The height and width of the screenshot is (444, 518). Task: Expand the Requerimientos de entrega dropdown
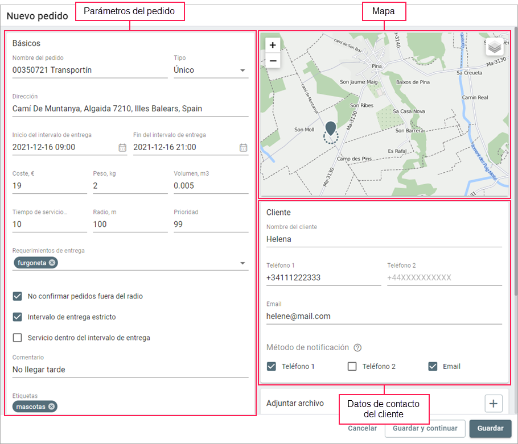(x=242, y=263)
